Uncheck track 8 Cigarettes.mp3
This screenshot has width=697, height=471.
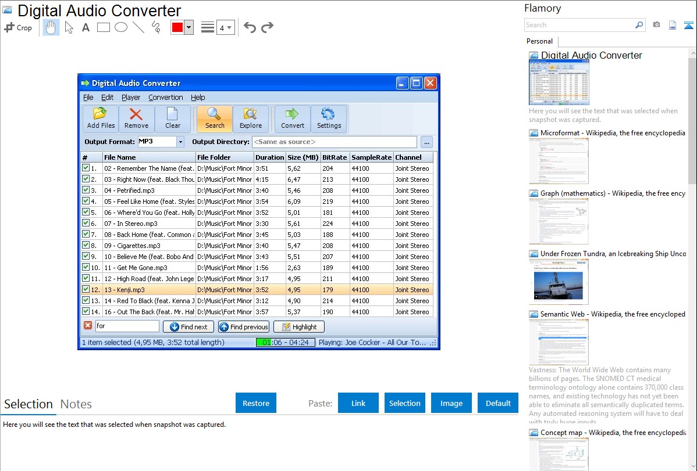click(86, 245)
